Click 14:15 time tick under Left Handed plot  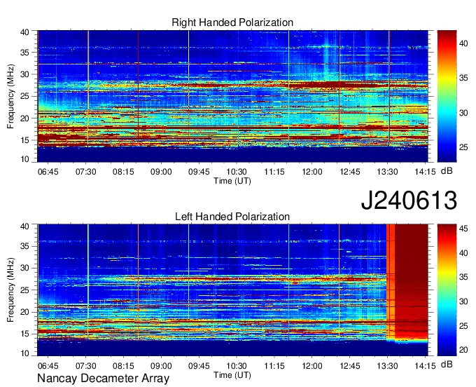tap(425, 366)
